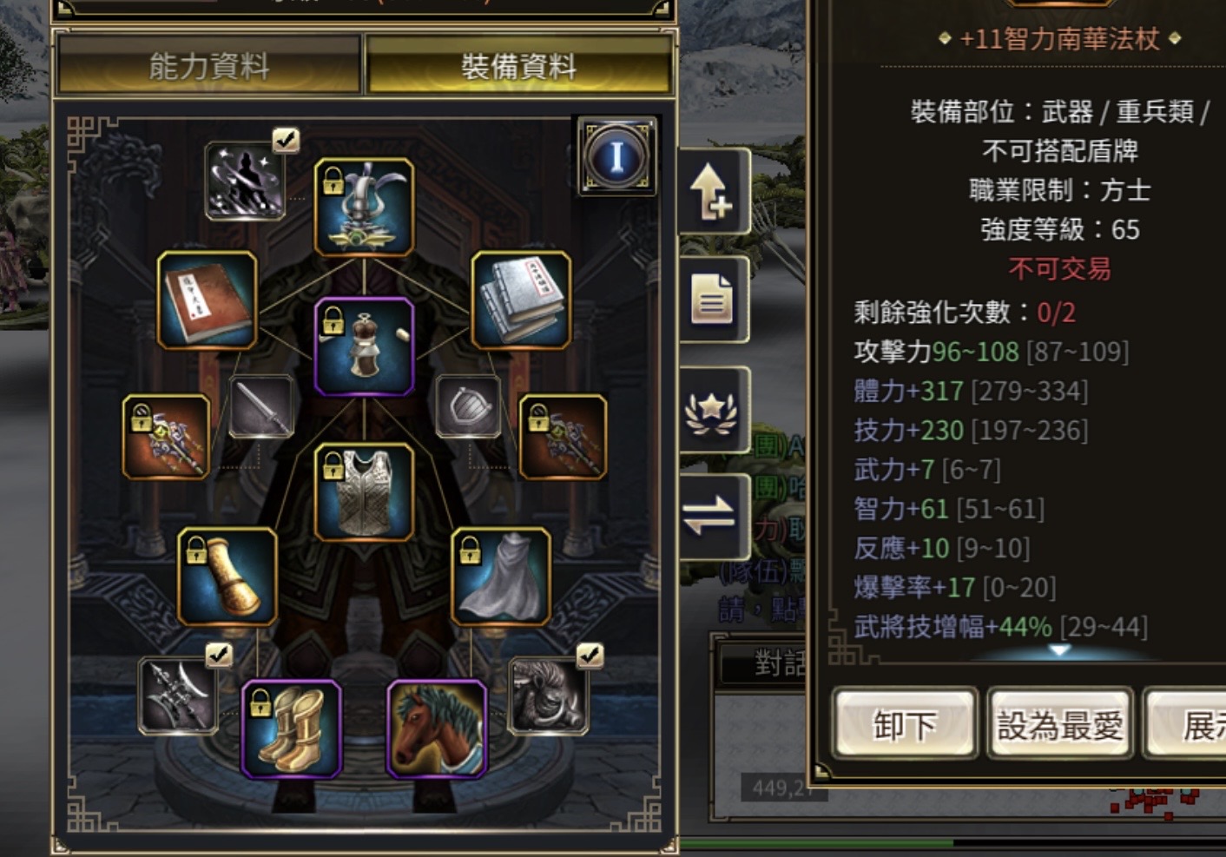1226x857 pixels.
Task: Click the 卸下 unequip button
Action: (906, 724)
